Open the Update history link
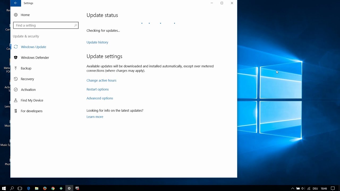 (97, 42)
